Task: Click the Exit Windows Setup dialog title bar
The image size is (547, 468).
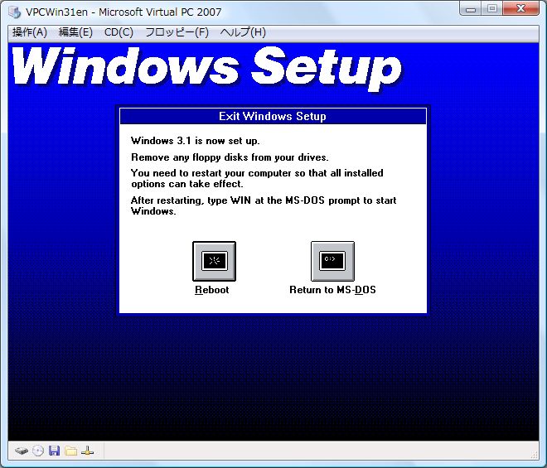Action: pyautogui.click(x=273, y=117)
